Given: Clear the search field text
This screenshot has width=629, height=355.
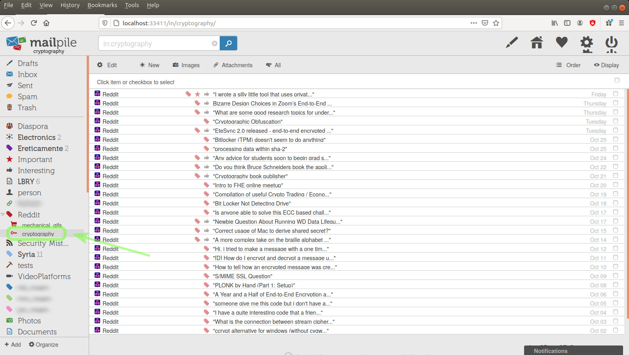Looking at the screenshot, I should [215, 43].
